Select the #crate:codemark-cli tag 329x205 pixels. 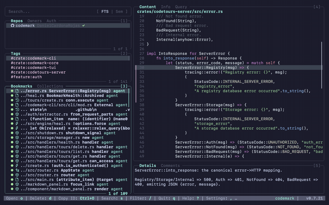point(68,58)
